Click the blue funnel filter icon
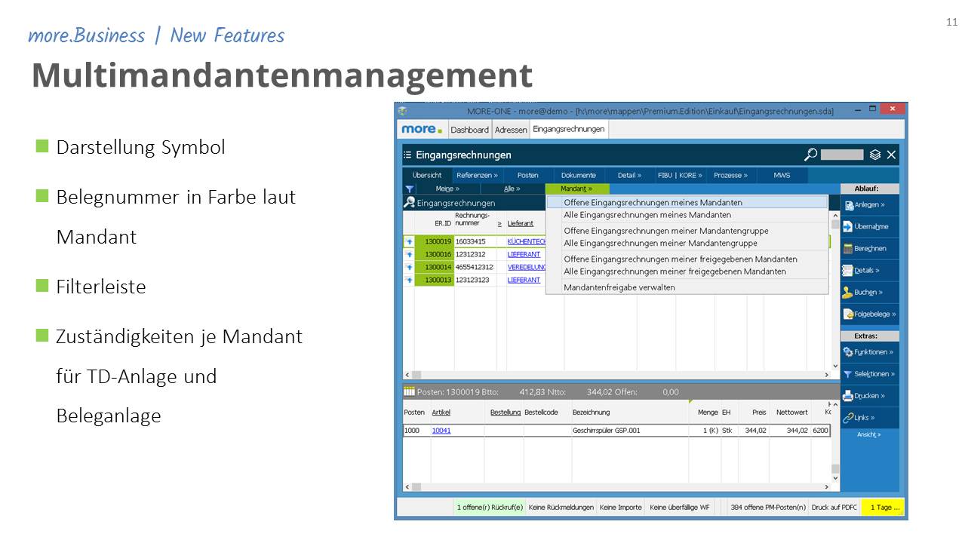Viewport: 965px width, 543px height. (x=409, y=189)
